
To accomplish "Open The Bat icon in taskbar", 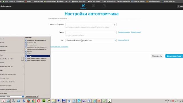I will coord(49,101).
